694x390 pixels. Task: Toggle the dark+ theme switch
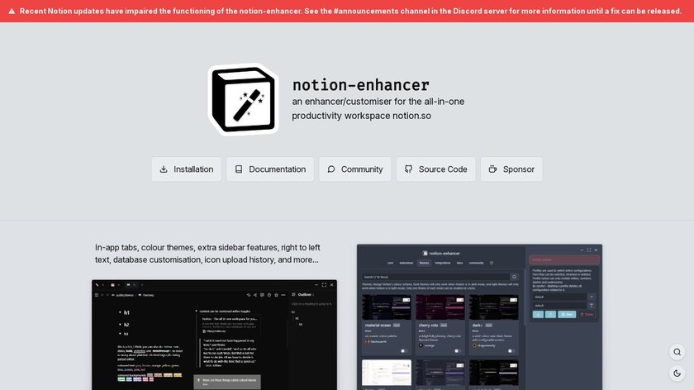coord(511,351)
